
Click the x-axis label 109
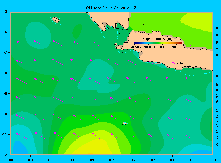(193, 160)
